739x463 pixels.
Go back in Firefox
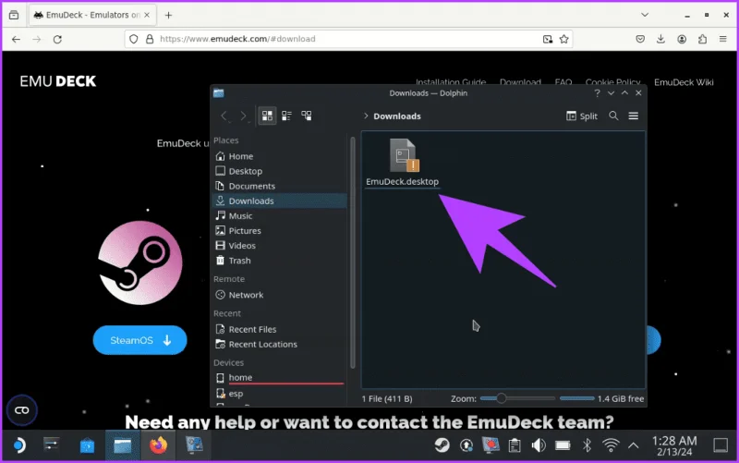coord(16,39)
